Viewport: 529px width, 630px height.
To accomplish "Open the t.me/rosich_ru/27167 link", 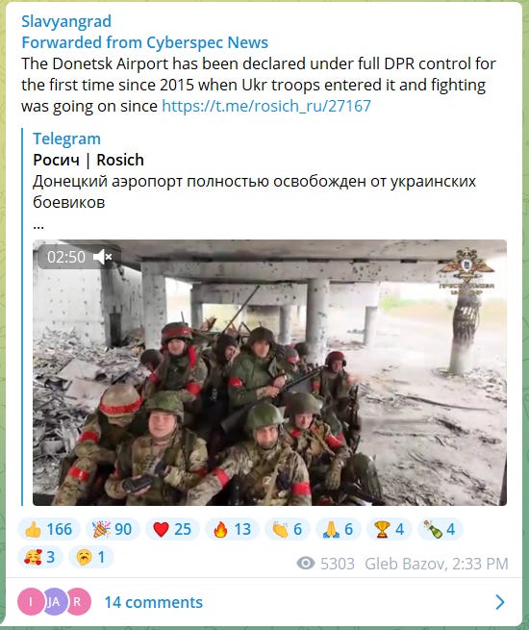I will click(x=266, y=106).
